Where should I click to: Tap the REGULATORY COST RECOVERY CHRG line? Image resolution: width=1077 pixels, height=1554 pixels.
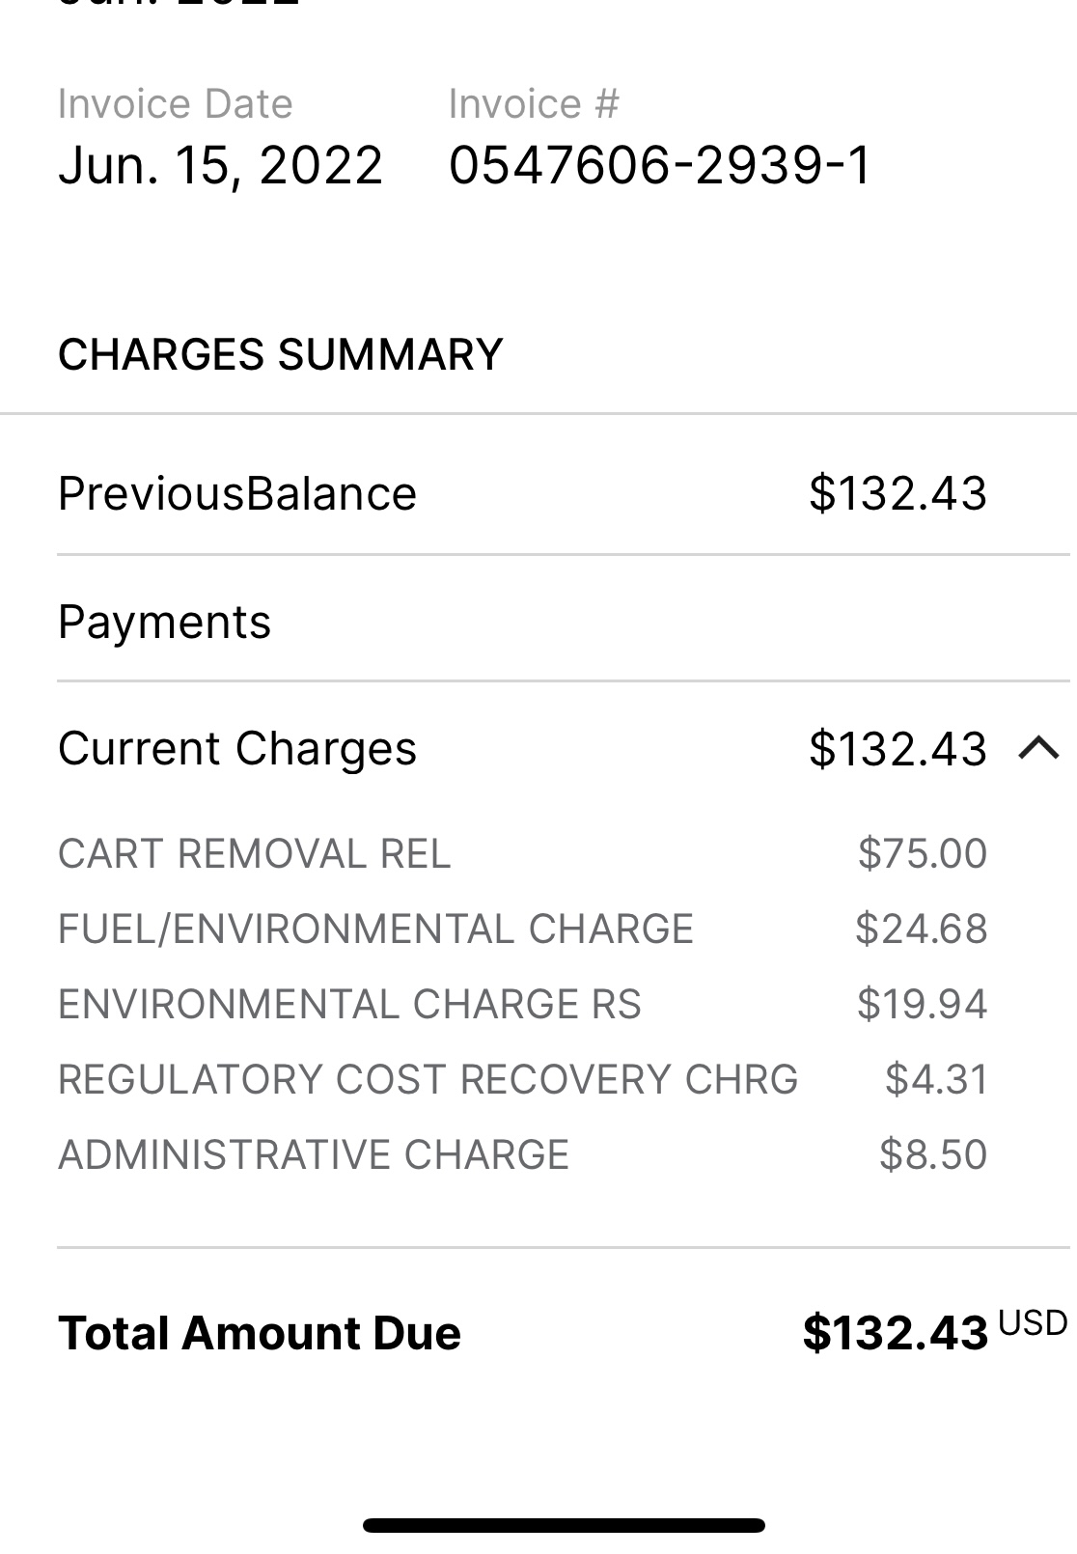point(523,1079)
